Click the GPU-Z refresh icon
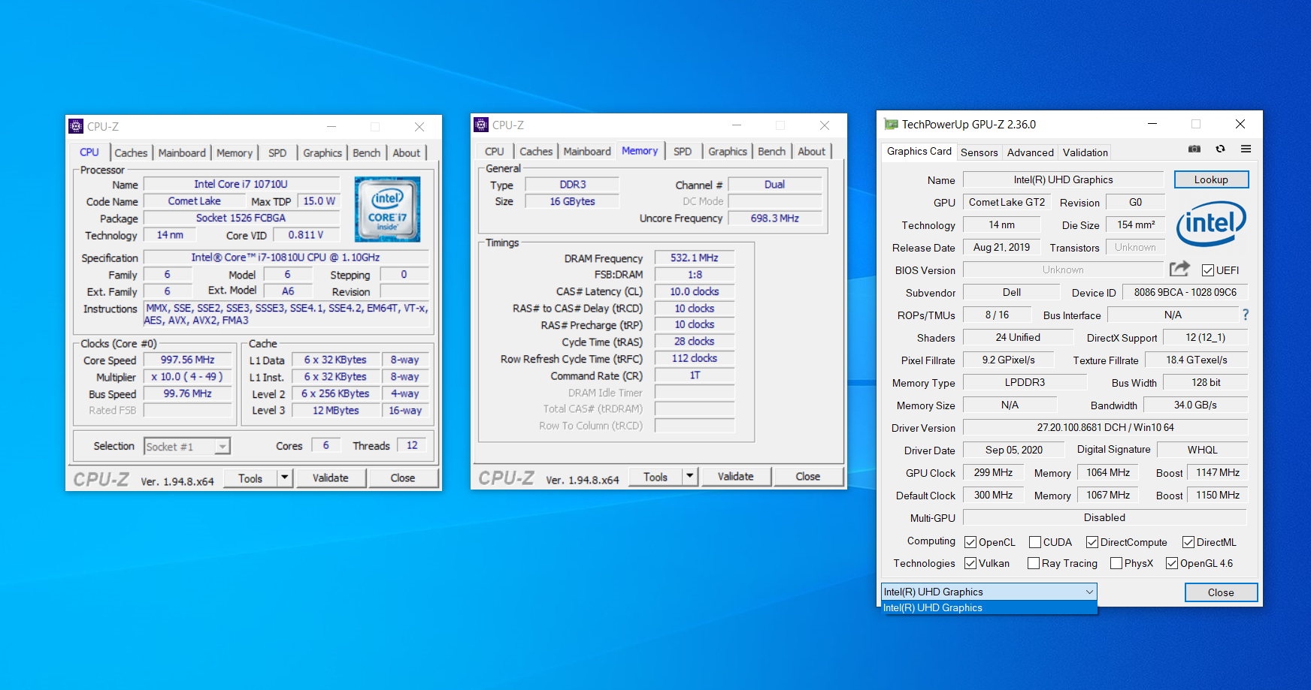The height and width of the screenshot is (690, 1311). pyautogui.click(x=1220, y=149)
